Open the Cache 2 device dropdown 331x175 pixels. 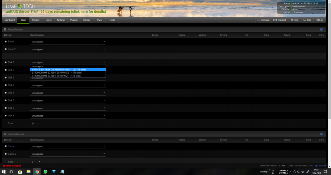(x=68, y=154)
